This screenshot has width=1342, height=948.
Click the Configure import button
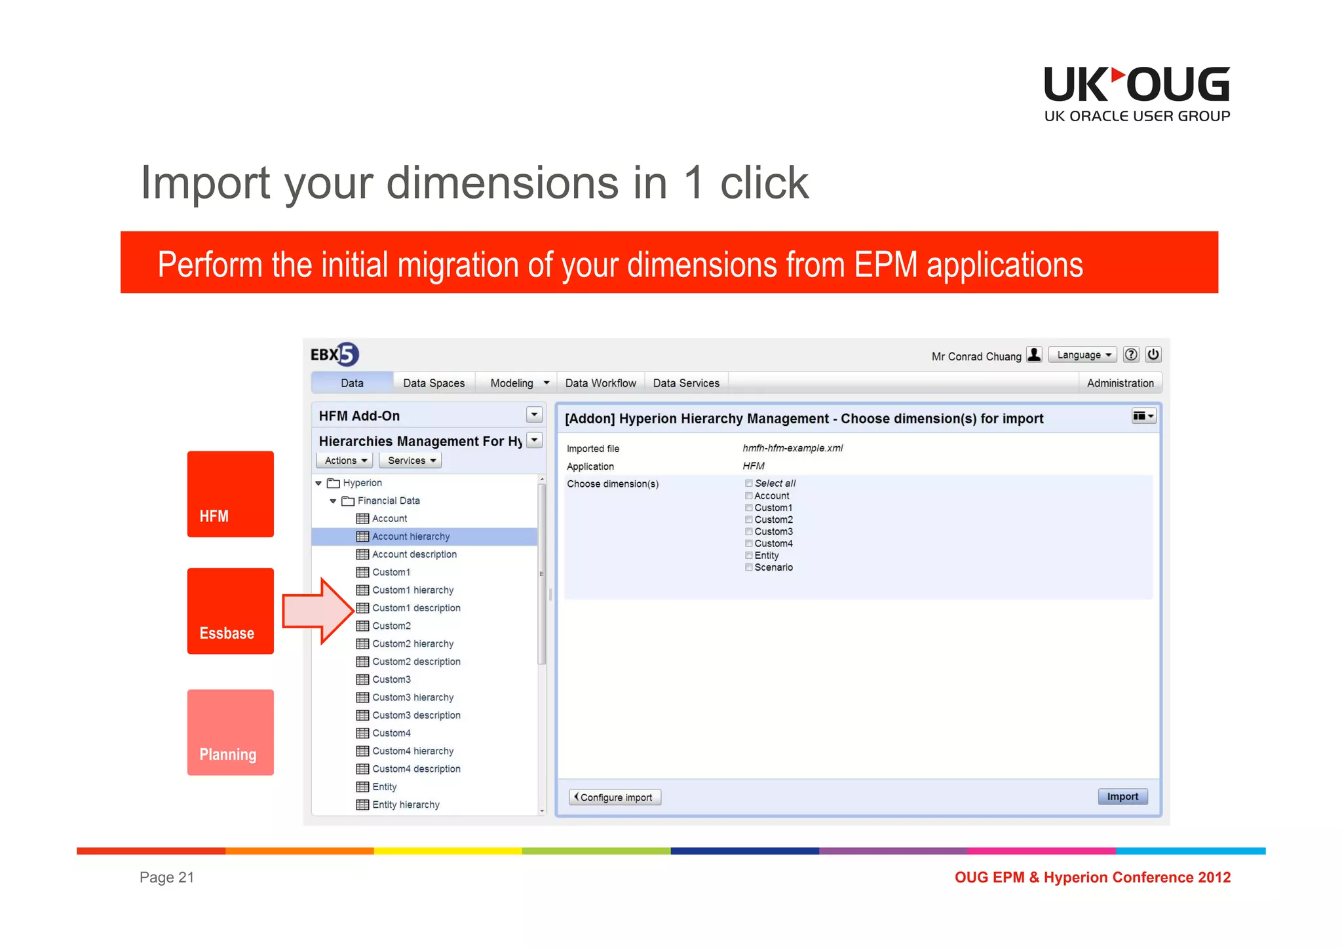point(615,797)
